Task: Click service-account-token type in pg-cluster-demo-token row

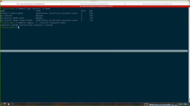Action: pos(56,20)
